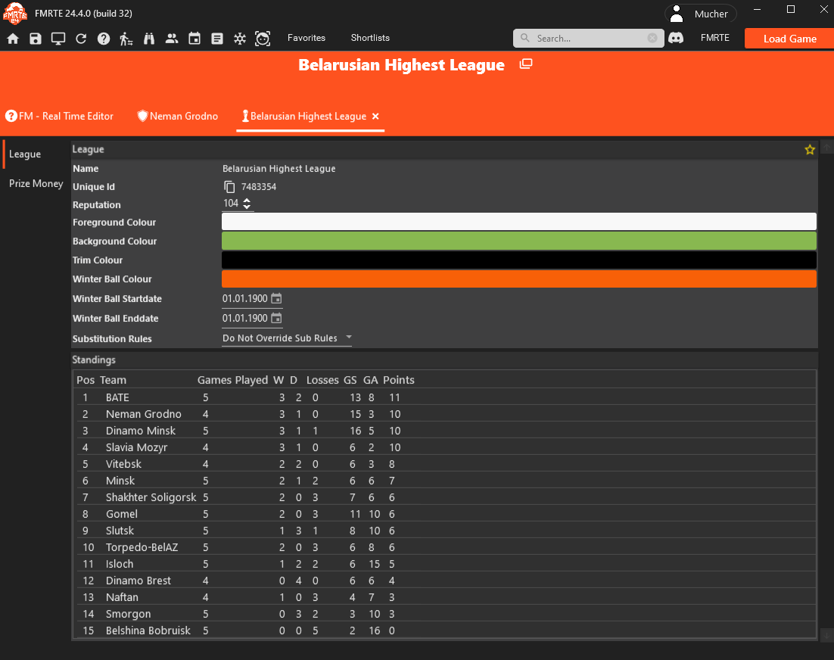Screen dimensions: 834x660
Task: Open the Shortlists link
Action: click(370, 38)
